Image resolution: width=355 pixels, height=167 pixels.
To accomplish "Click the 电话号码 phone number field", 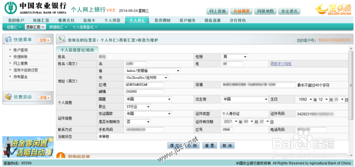I will (x=312, y=130).
